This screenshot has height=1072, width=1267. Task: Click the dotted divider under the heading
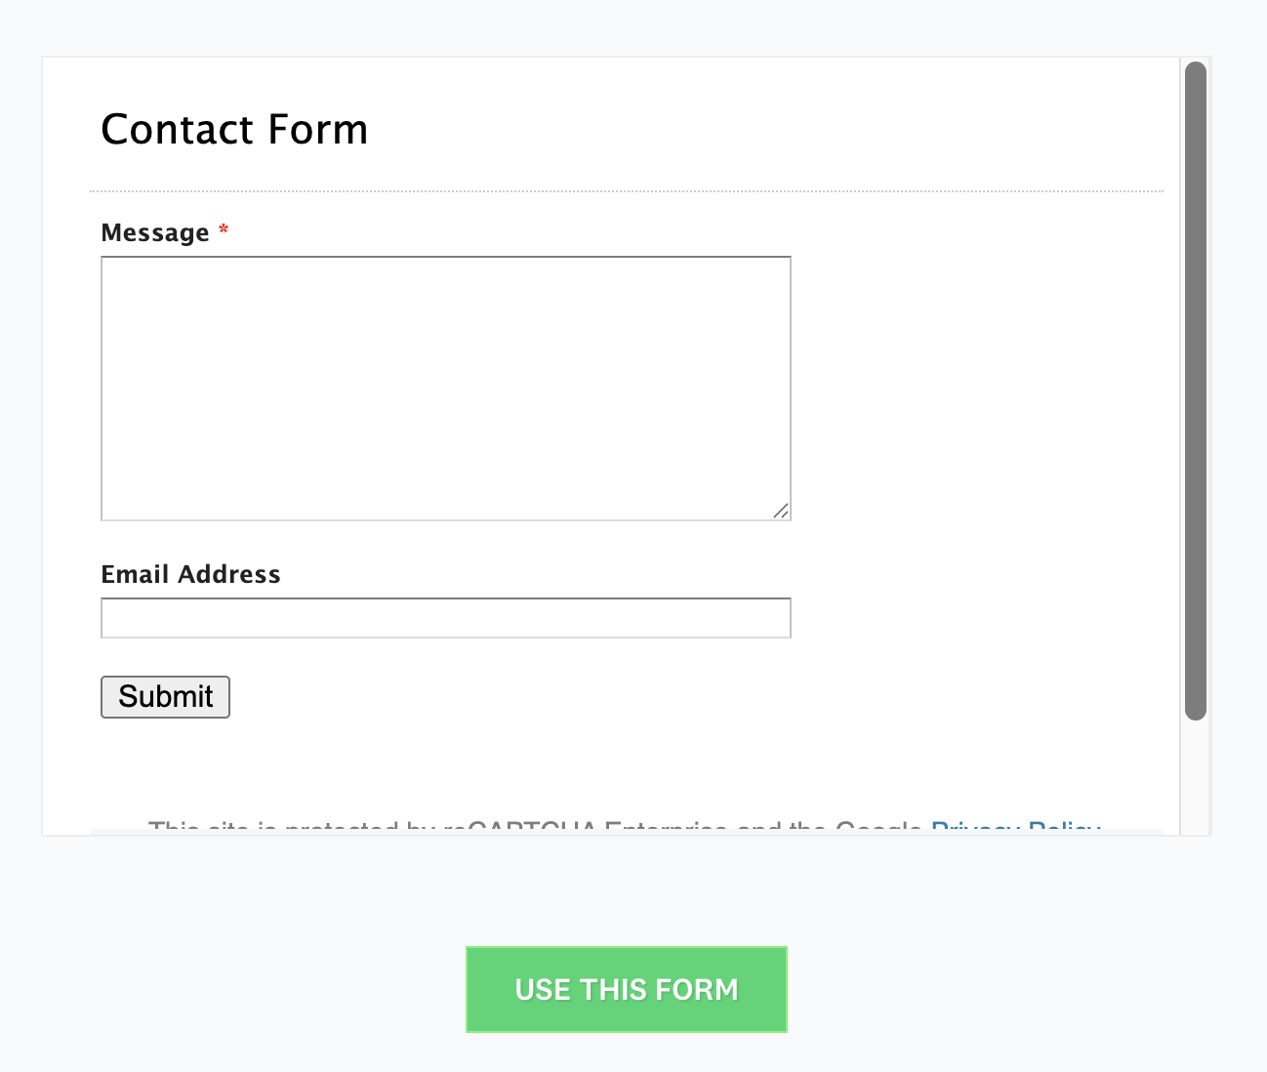pos(626,191)
